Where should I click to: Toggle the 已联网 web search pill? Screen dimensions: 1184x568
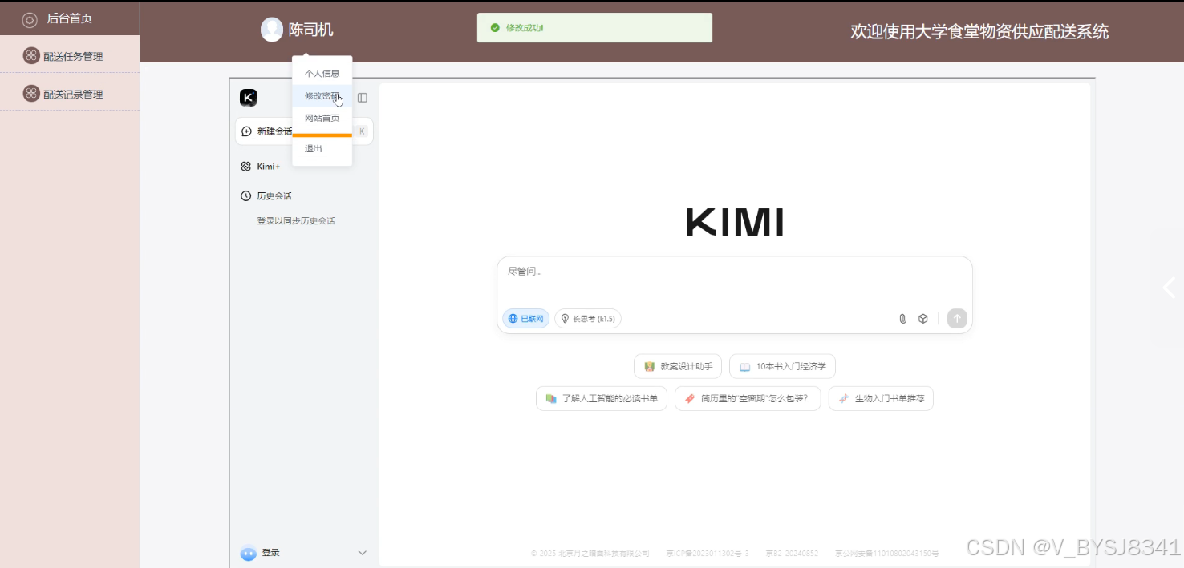(x=526, y=319)
